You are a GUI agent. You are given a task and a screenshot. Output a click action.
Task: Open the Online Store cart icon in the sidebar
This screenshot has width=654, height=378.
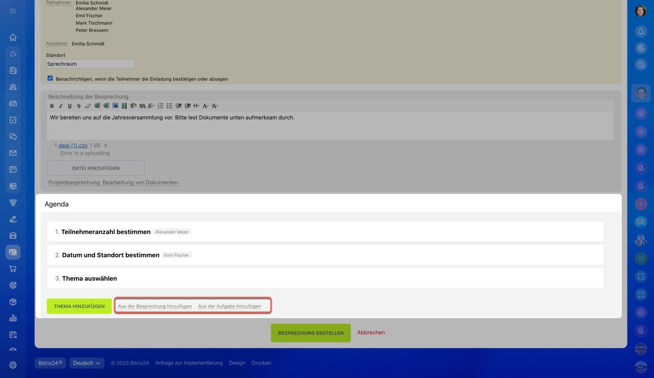tap(13, 269)
